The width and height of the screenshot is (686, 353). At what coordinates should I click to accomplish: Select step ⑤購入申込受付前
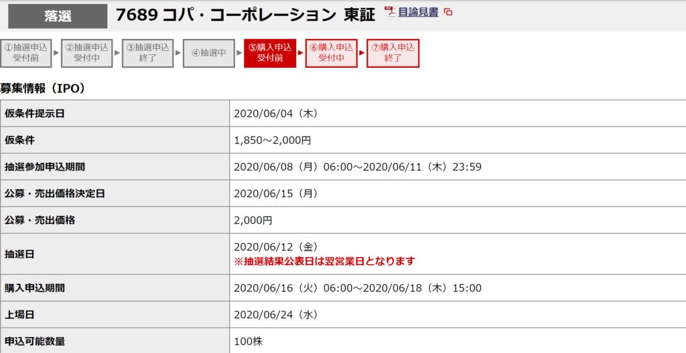click(x=270, y=53)
